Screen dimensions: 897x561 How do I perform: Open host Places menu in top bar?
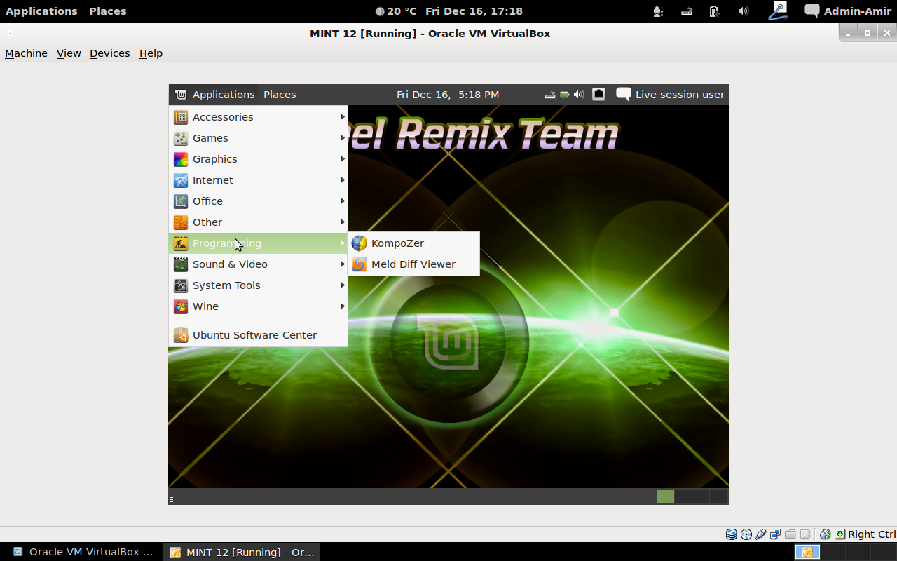coord(108,11)
